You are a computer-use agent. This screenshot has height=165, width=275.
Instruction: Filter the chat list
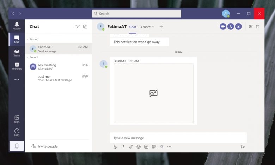(x=78, y=27)
